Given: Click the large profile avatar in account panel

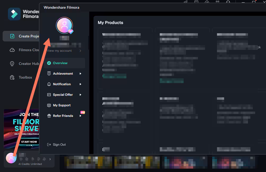Looking at the screenshot, I should 64,25.
